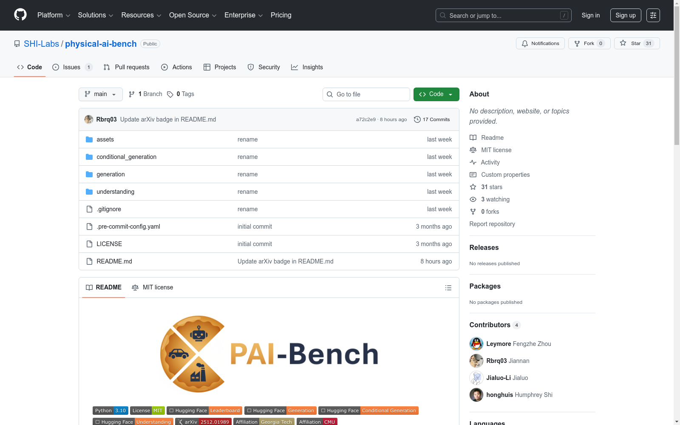Open the Security tab

(x=263, y=67)
